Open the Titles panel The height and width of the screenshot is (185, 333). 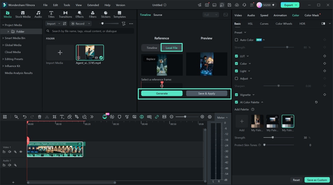[x=51, y=15]
